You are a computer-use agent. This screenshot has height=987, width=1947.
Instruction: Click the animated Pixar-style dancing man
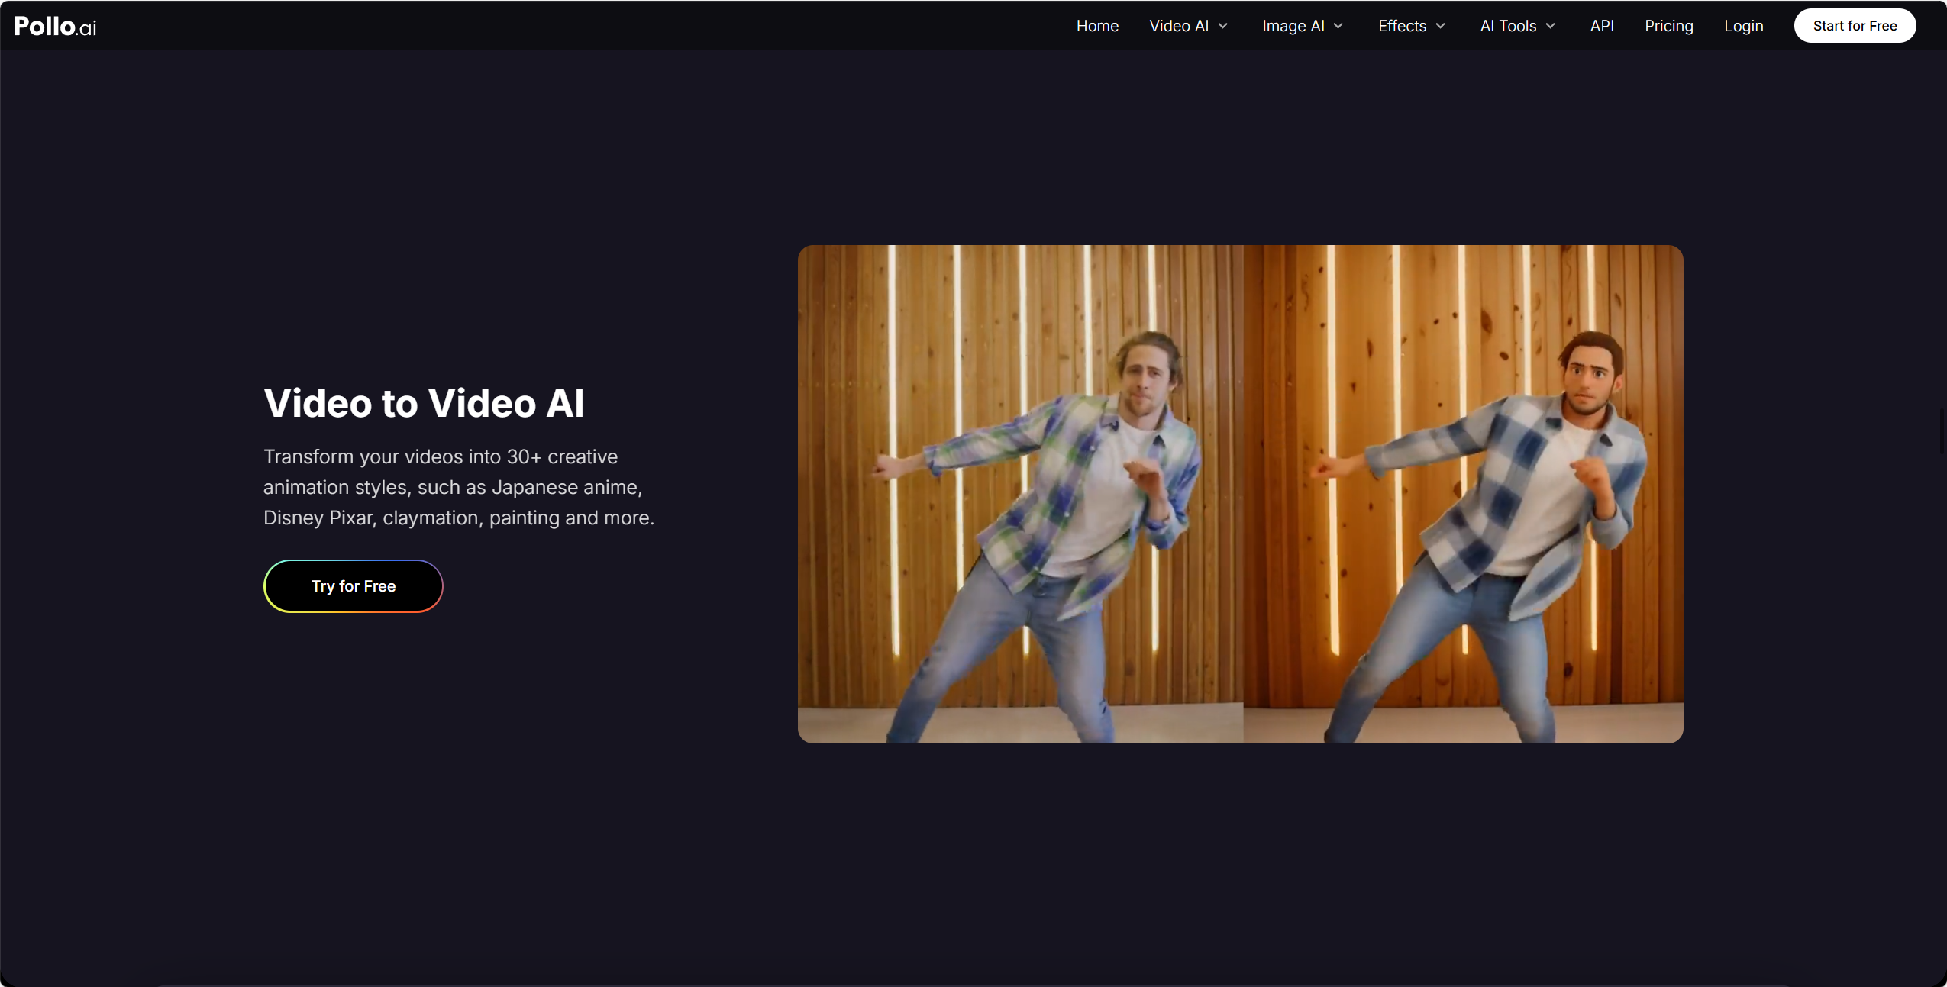coord(1463,494)
